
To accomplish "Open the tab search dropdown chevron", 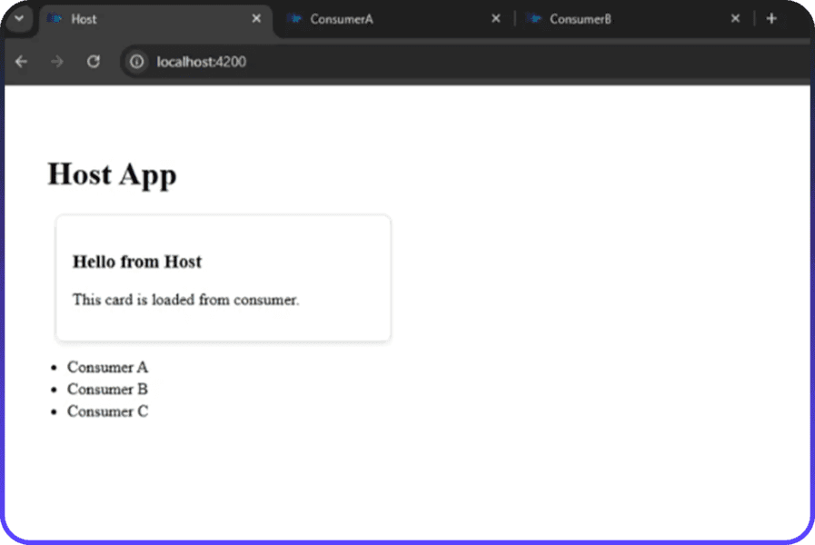I will click(19, 18).
